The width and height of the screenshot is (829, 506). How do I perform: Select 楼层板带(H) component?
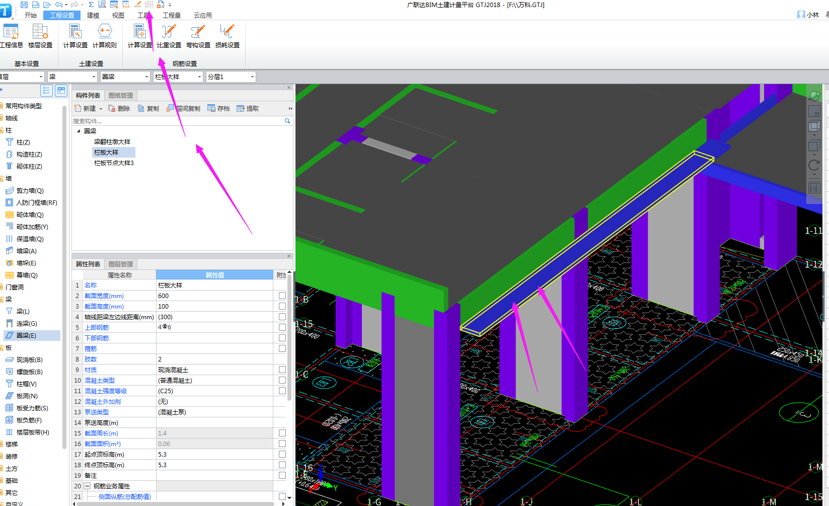(x=33, y=432)
